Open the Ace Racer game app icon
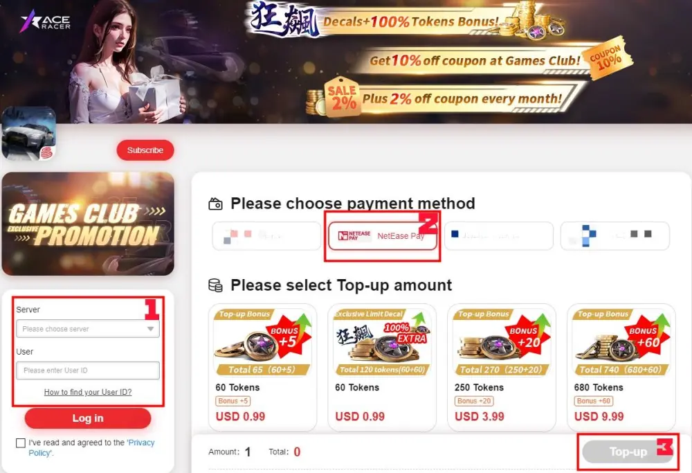The width and height of the screenshot is (692, 473). [28, 134]
